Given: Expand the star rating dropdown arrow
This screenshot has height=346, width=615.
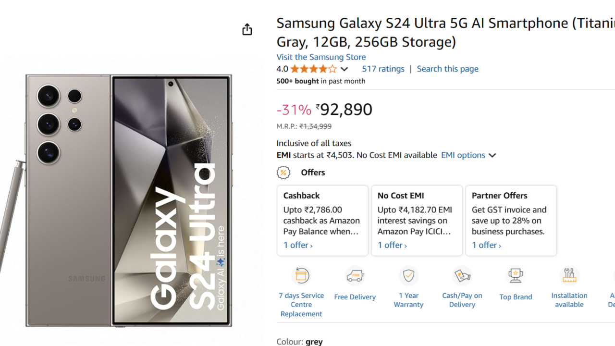Looking at the screenshot, I should tap(344, 69).
